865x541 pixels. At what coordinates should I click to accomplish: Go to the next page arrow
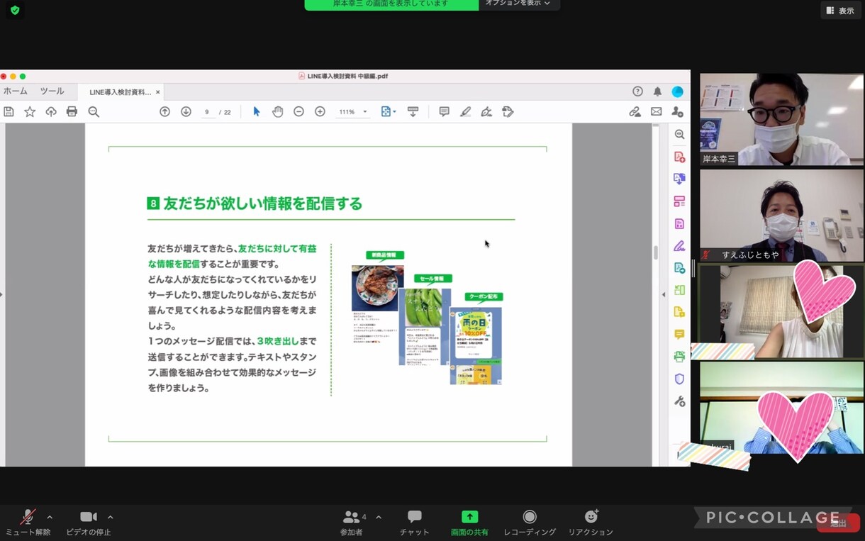click(186, 112)
